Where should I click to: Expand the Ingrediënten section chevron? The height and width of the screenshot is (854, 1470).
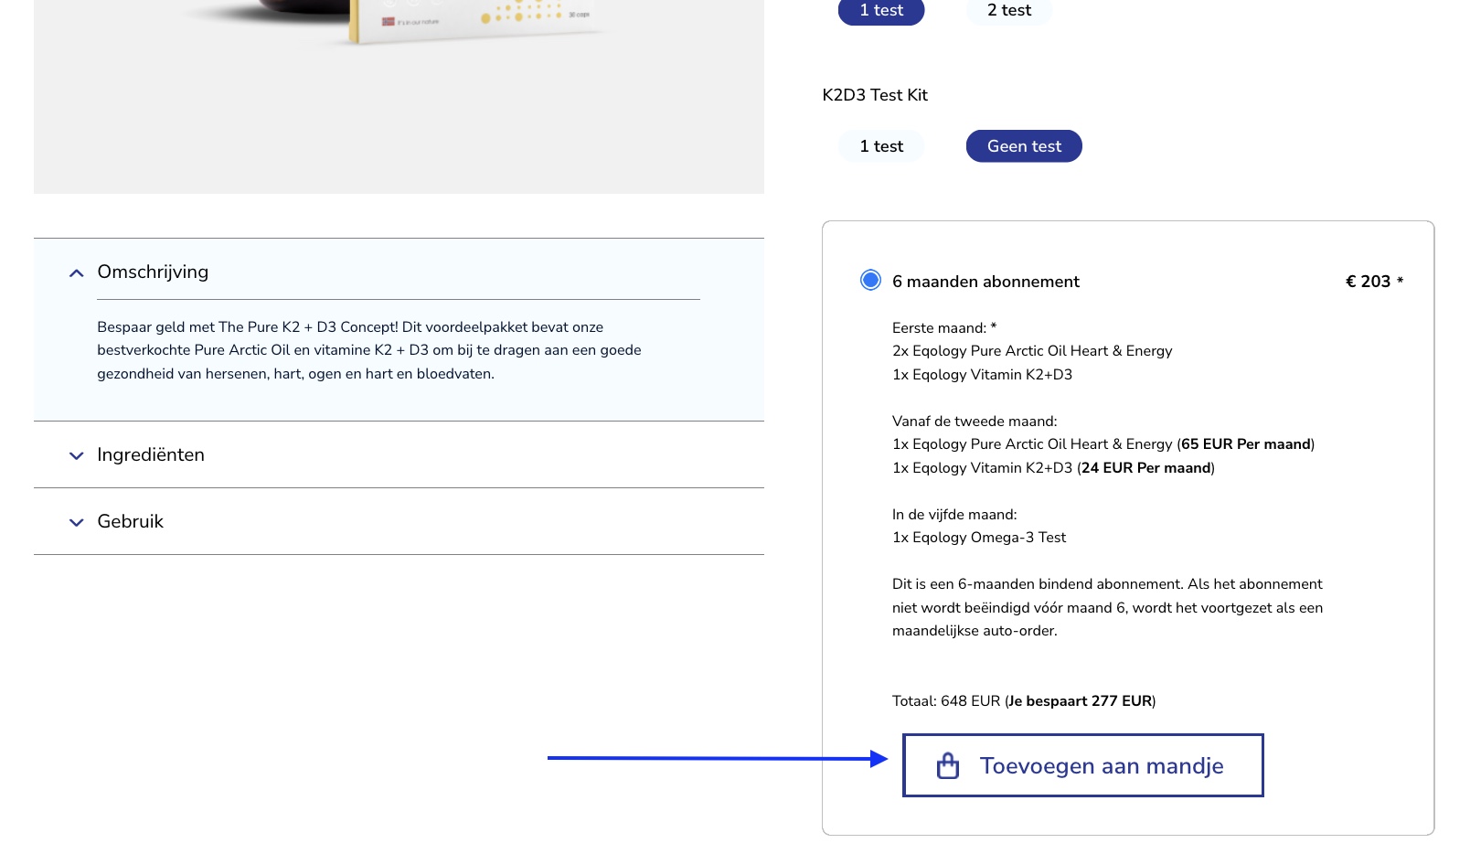coord(77,455)
